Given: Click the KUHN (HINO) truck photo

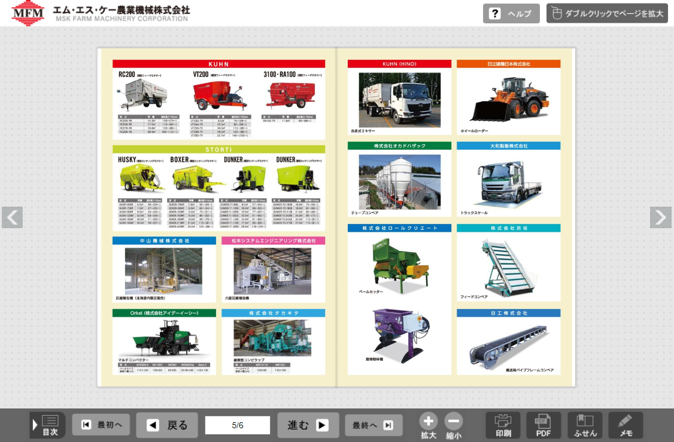Looking at the screenshot, I should (399, 100).
